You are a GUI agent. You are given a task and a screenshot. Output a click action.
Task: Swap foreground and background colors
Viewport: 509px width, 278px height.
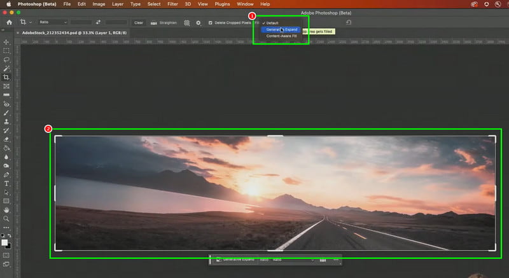pos(10,236)
